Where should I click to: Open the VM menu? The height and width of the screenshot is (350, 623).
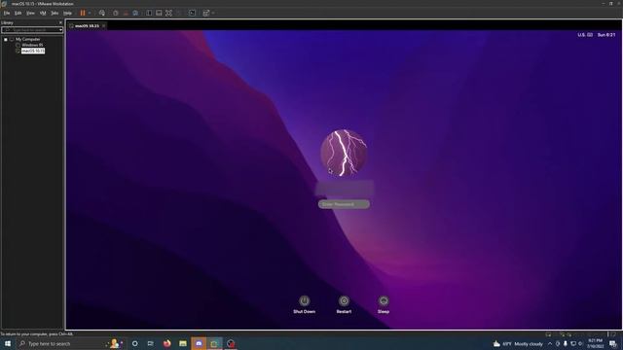(43, 13)
